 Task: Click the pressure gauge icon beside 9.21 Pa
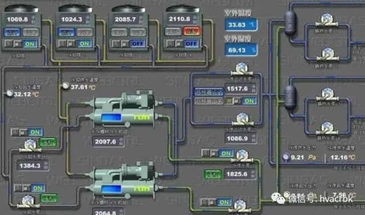click(286, 157)
